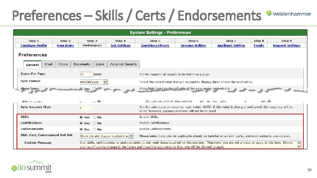Click the 'Custom Message' label

38,142
